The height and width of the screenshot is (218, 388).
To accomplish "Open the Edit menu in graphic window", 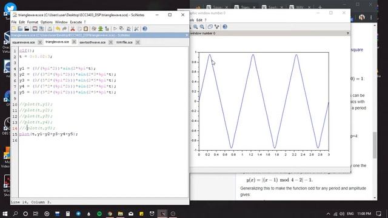I will [199, 20].
